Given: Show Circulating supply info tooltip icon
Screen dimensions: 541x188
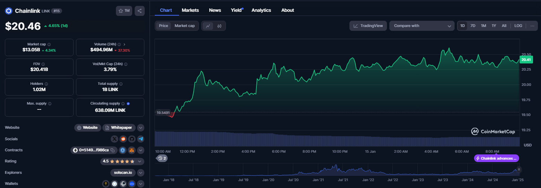Looking at the screenshot, I should [123, 104].
